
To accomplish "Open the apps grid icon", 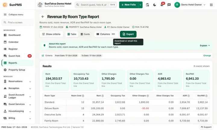I will 211,5.
